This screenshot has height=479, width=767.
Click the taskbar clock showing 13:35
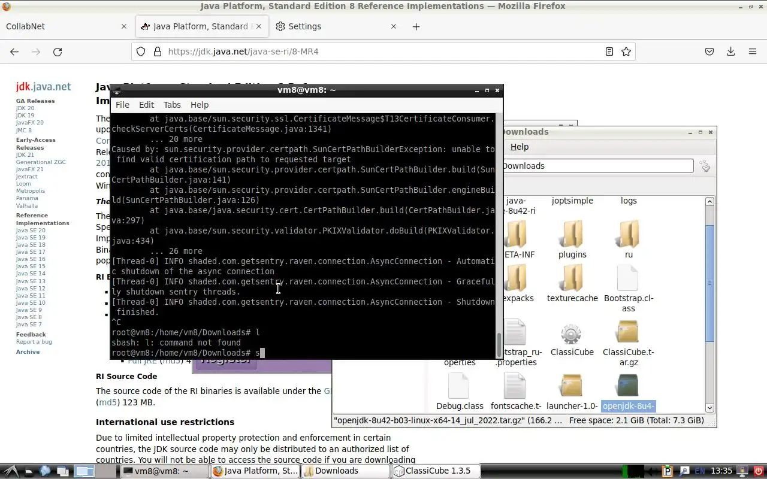point(721,471)
